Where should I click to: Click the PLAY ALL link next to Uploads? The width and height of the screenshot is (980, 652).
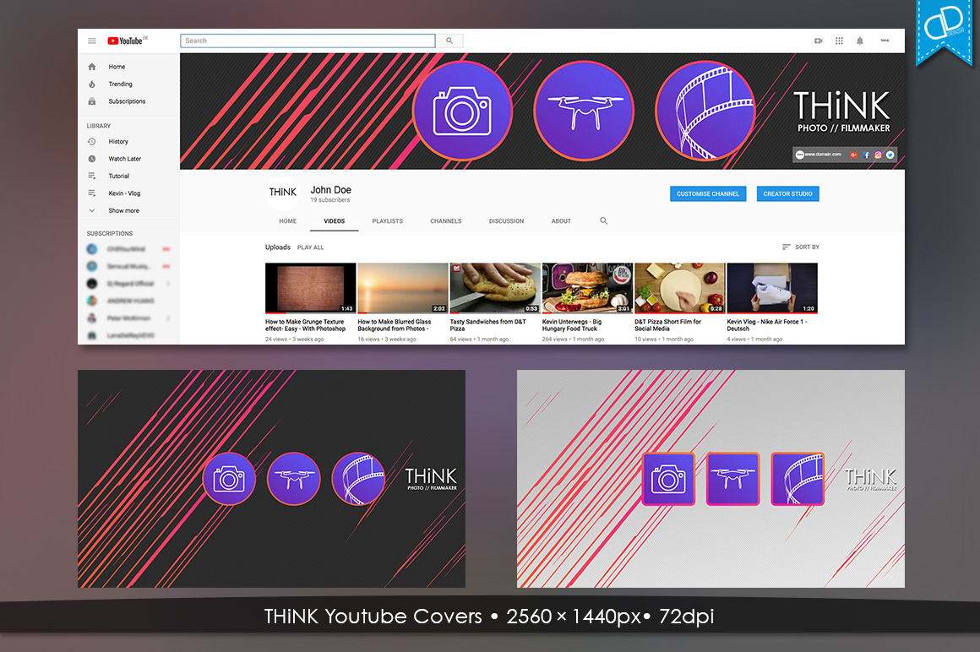(311, 247)
